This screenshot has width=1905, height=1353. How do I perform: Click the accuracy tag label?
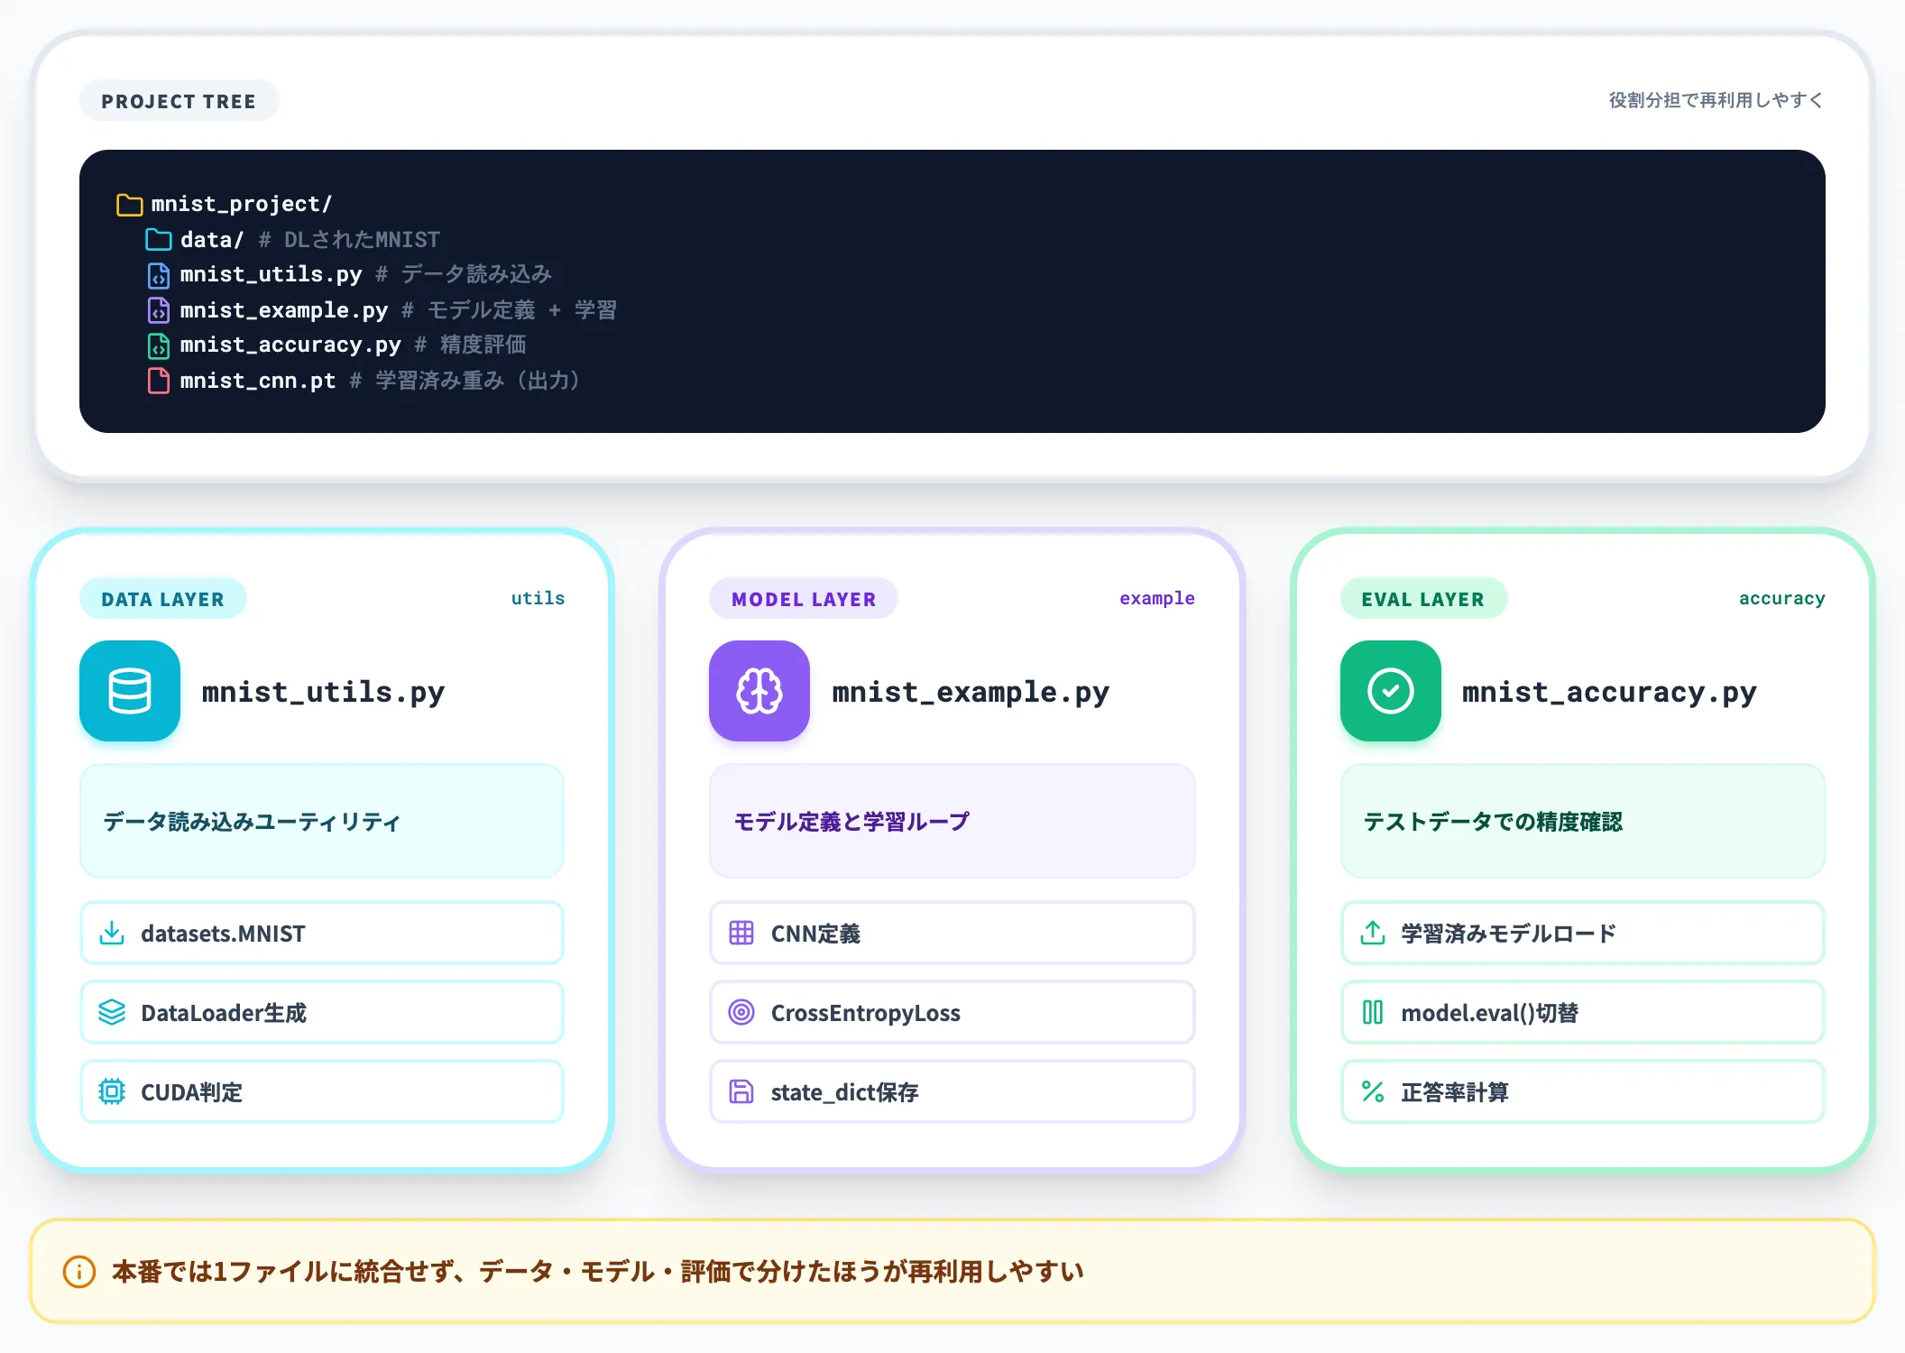[1781, 598]
